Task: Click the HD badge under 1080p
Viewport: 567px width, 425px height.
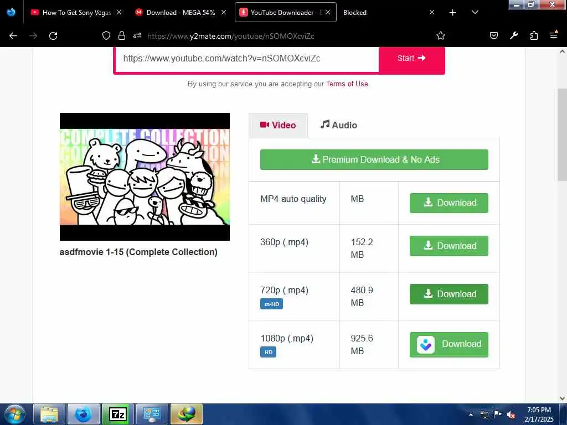Action: (x=269, y=352)
